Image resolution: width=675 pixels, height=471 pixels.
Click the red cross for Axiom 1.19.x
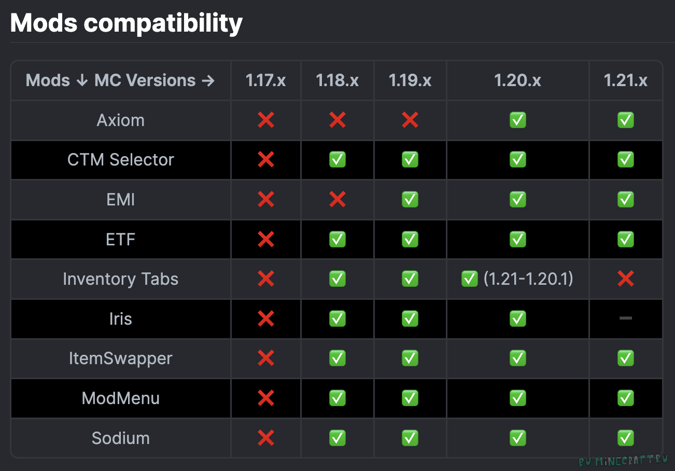click(410, 120)
